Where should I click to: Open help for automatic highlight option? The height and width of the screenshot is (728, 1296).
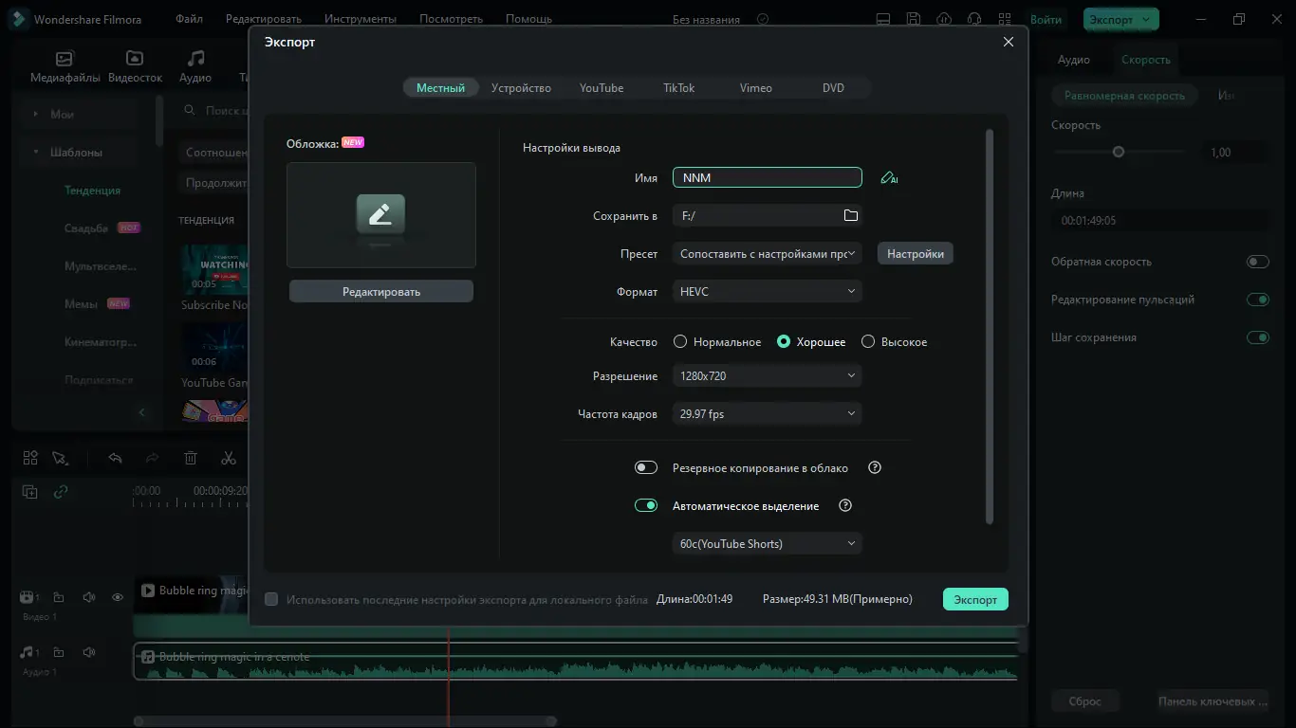pyautogui.click(x=845, y=505)
